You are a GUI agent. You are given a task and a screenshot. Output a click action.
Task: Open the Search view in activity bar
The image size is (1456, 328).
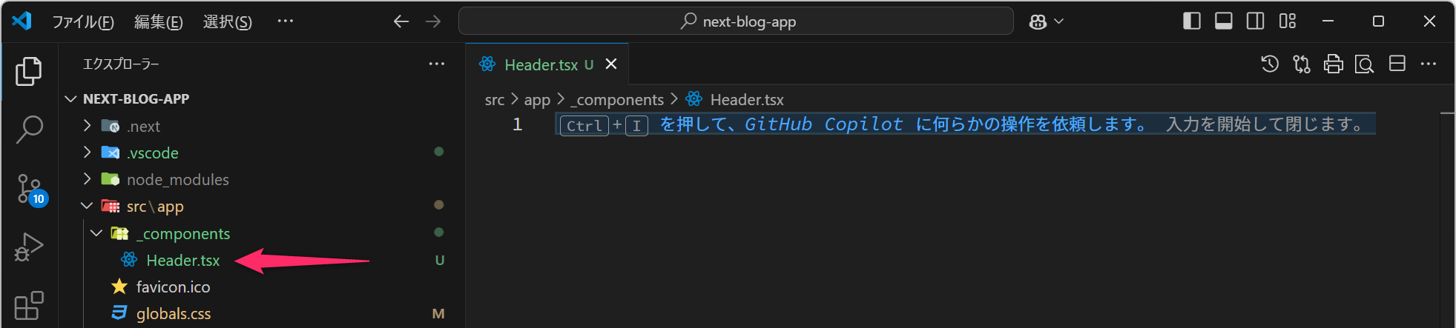[29, 130]
